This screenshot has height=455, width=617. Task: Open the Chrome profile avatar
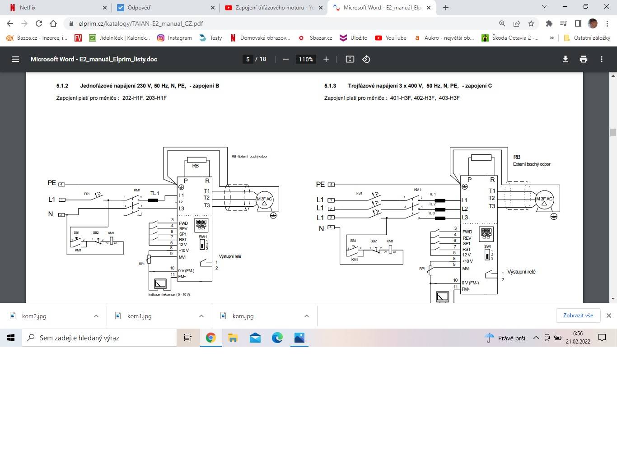point(593,23)
